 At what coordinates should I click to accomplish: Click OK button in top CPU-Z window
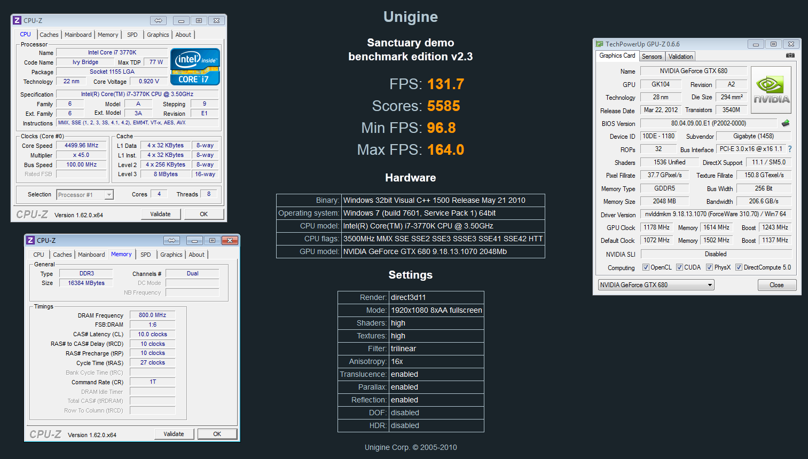point(204,214)
